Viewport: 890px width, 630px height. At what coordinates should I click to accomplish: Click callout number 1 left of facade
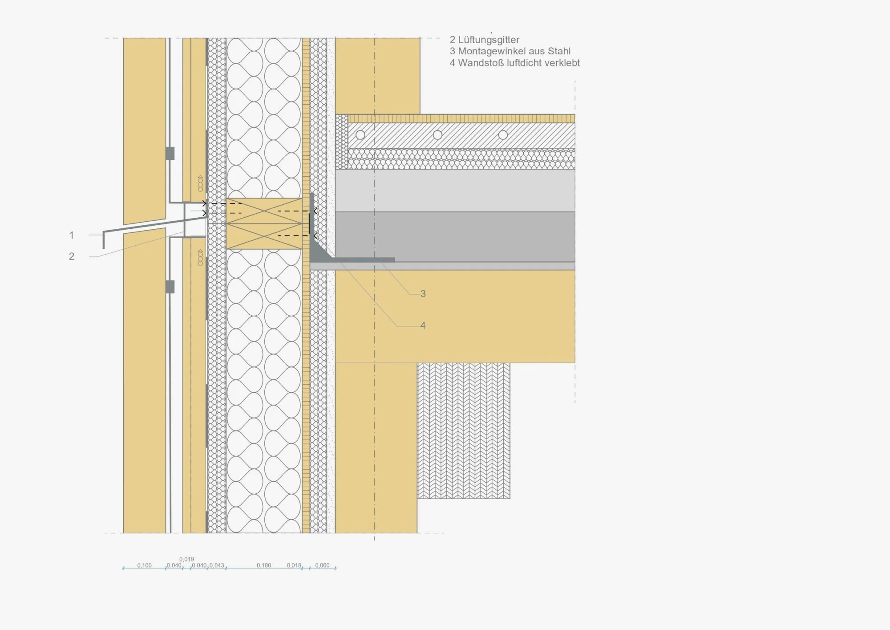(72, 235)
